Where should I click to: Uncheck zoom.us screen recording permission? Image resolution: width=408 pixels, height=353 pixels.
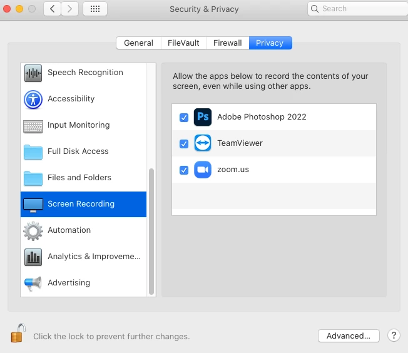[184, 170]
